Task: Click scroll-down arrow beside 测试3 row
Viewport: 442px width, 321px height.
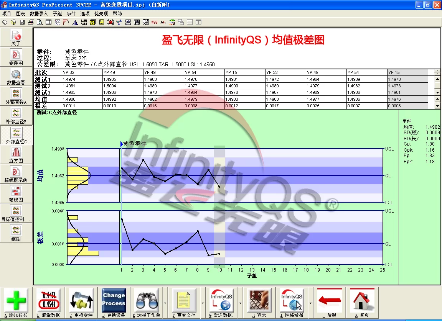Action: 437,92
